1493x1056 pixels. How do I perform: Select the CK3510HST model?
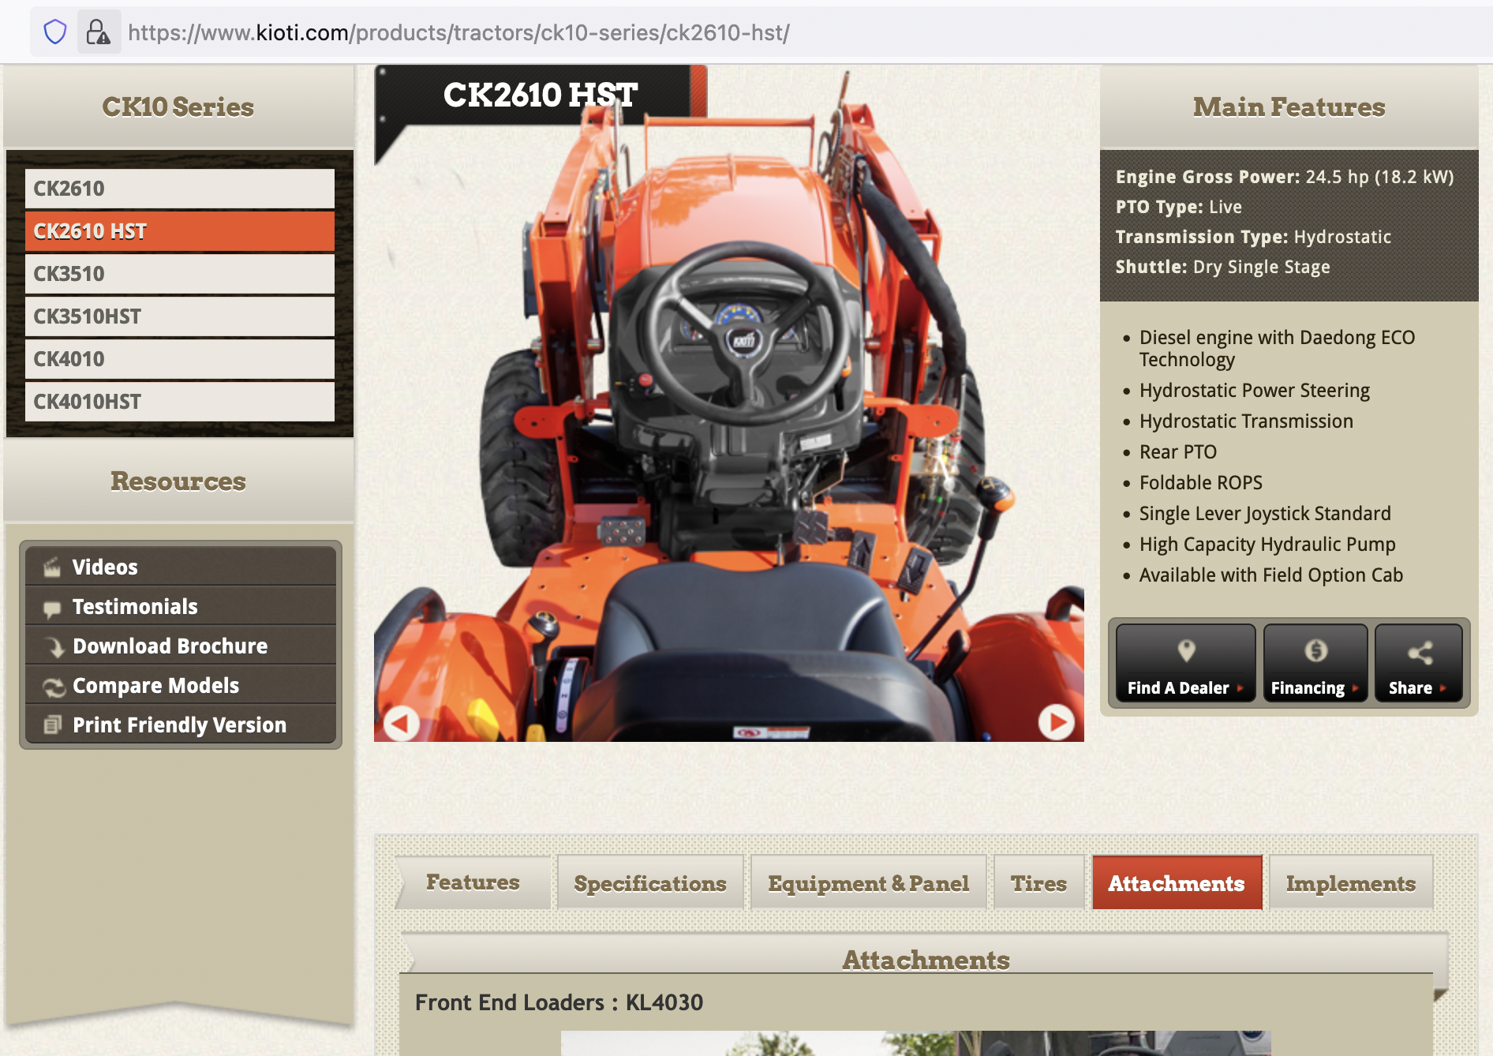pos(180,316)
